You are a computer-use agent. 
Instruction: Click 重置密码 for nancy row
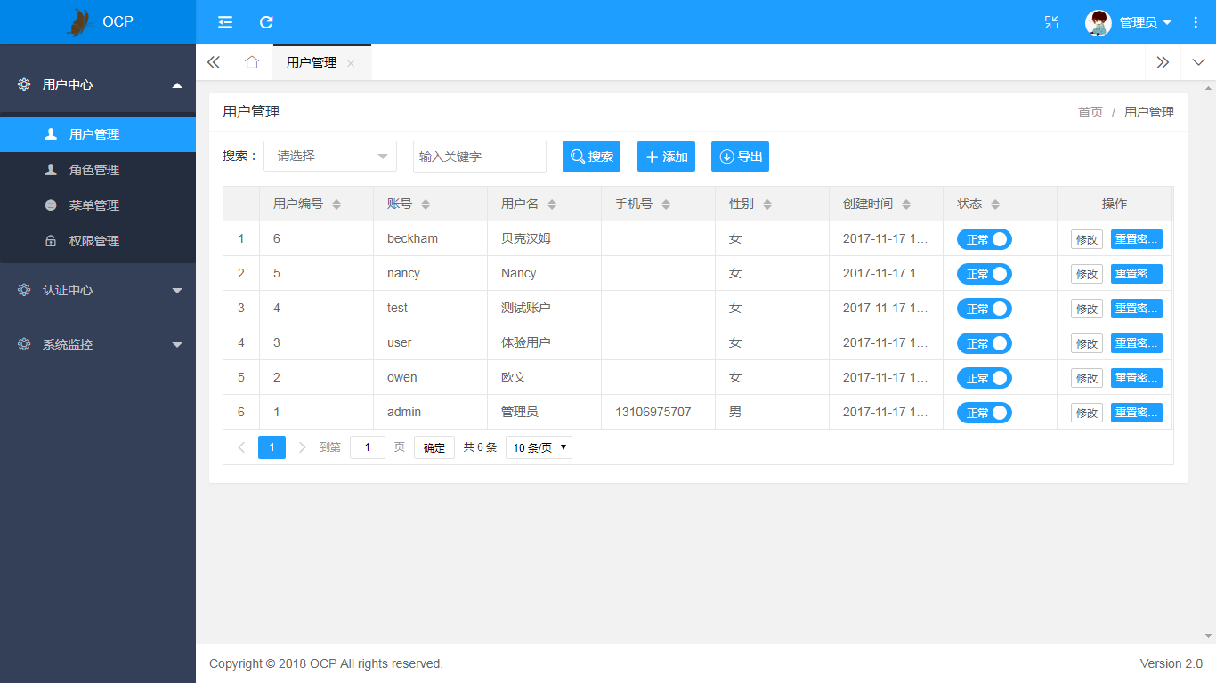1137,274
